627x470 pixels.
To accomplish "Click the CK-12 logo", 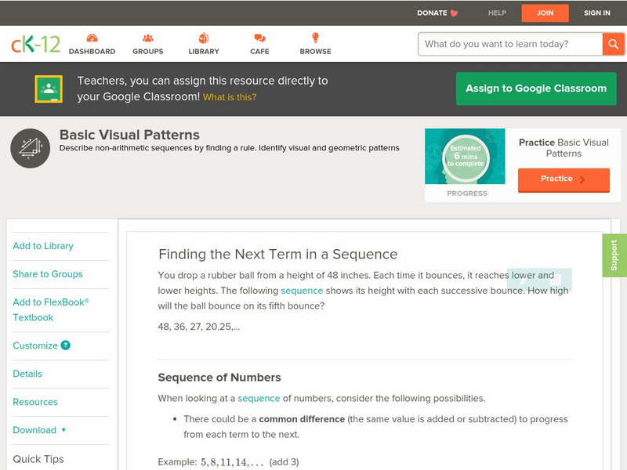I will pos(35,44).
